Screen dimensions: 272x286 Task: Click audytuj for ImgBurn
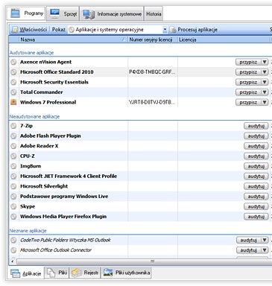pos(256,166)
